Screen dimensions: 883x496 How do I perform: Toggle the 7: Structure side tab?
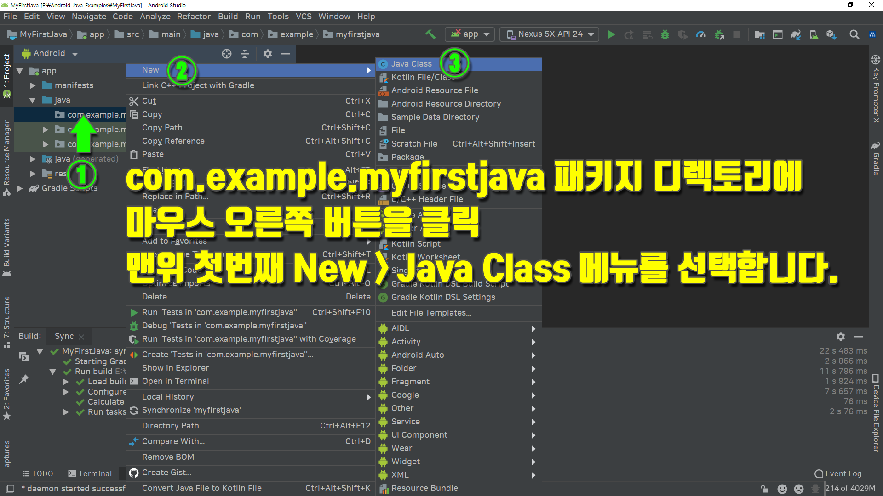(x=6, y=321)
